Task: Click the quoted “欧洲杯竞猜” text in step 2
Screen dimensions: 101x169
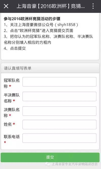Action: (x=30, y=31)
